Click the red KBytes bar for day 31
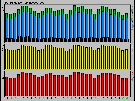 pyautogui.click(x=126, y=87)
